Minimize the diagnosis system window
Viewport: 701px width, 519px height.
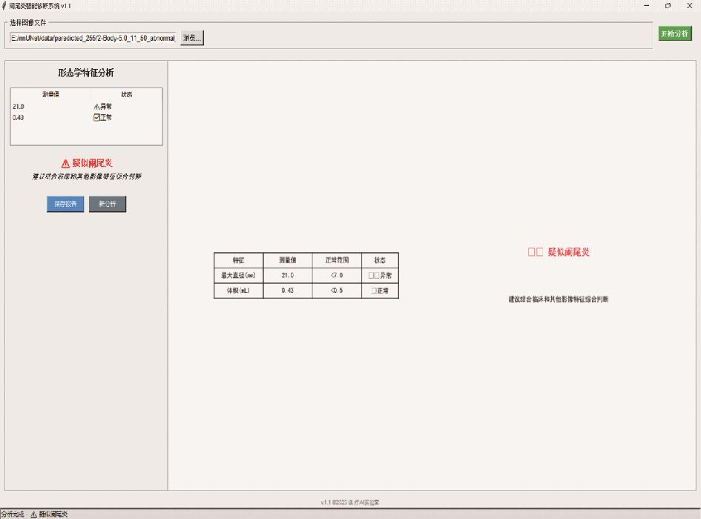647,5
